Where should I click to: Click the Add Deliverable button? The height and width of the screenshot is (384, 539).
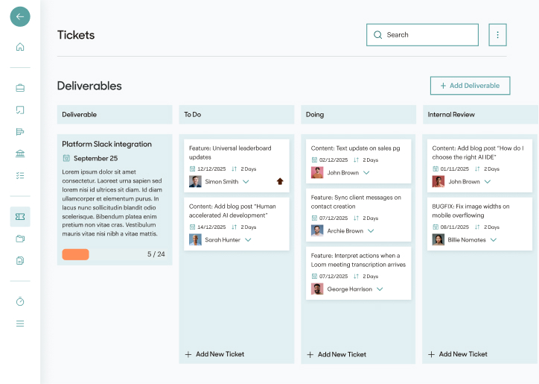tap(470, 86)
